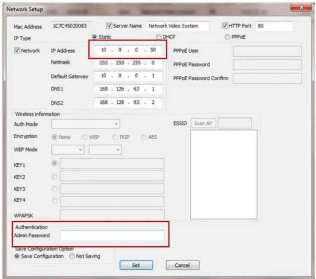Open the Auth Mode dropdown
The height and width of the screenshot is (279, 316).
pyautogui.click(x=86, y=124)
